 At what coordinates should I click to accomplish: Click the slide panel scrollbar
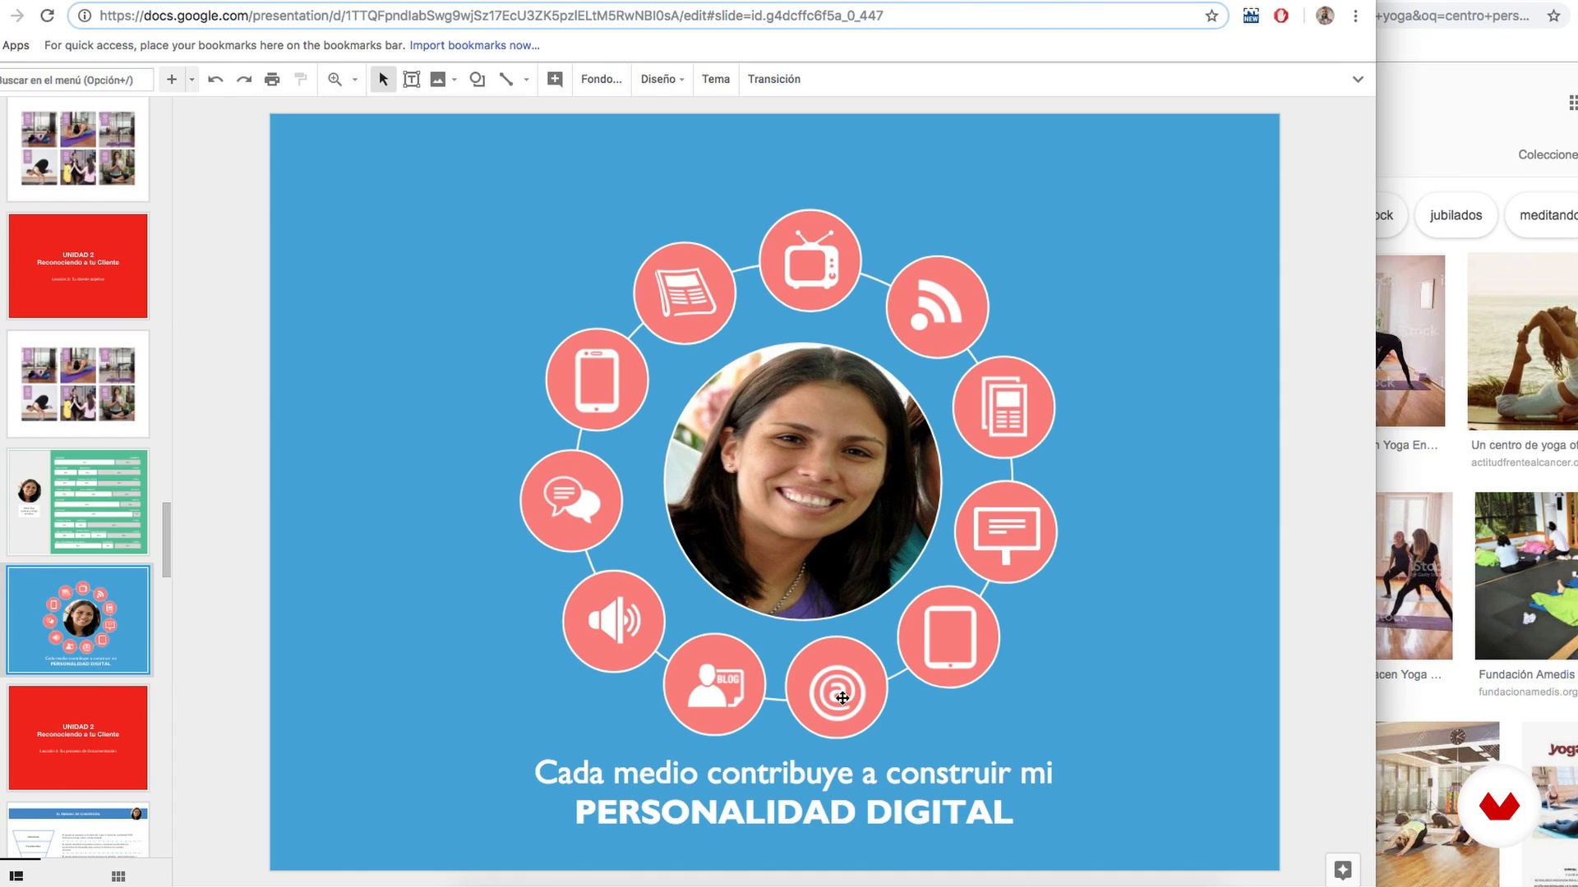[x=167, y=540]
